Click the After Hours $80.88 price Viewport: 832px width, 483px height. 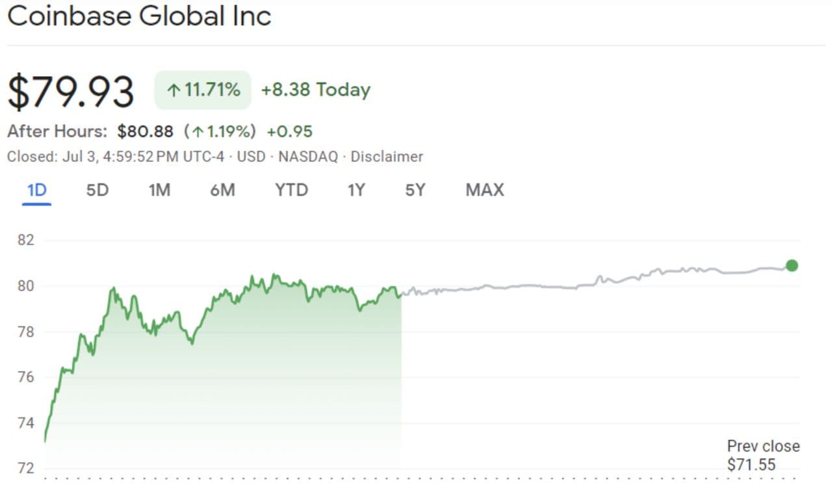145,132
